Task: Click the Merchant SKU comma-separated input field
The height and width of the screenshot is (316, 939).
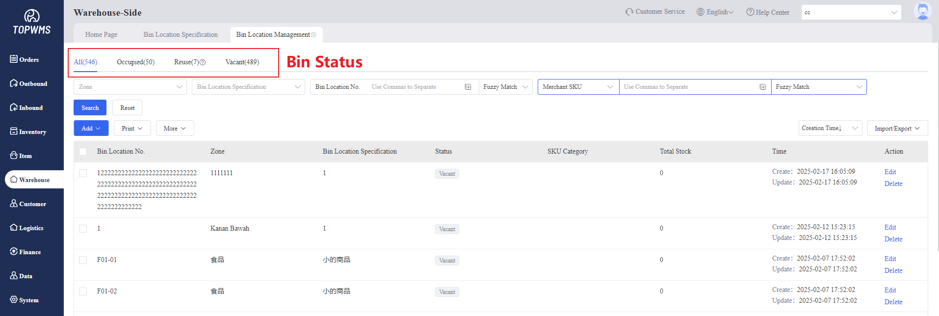Action: click(689, 87)
